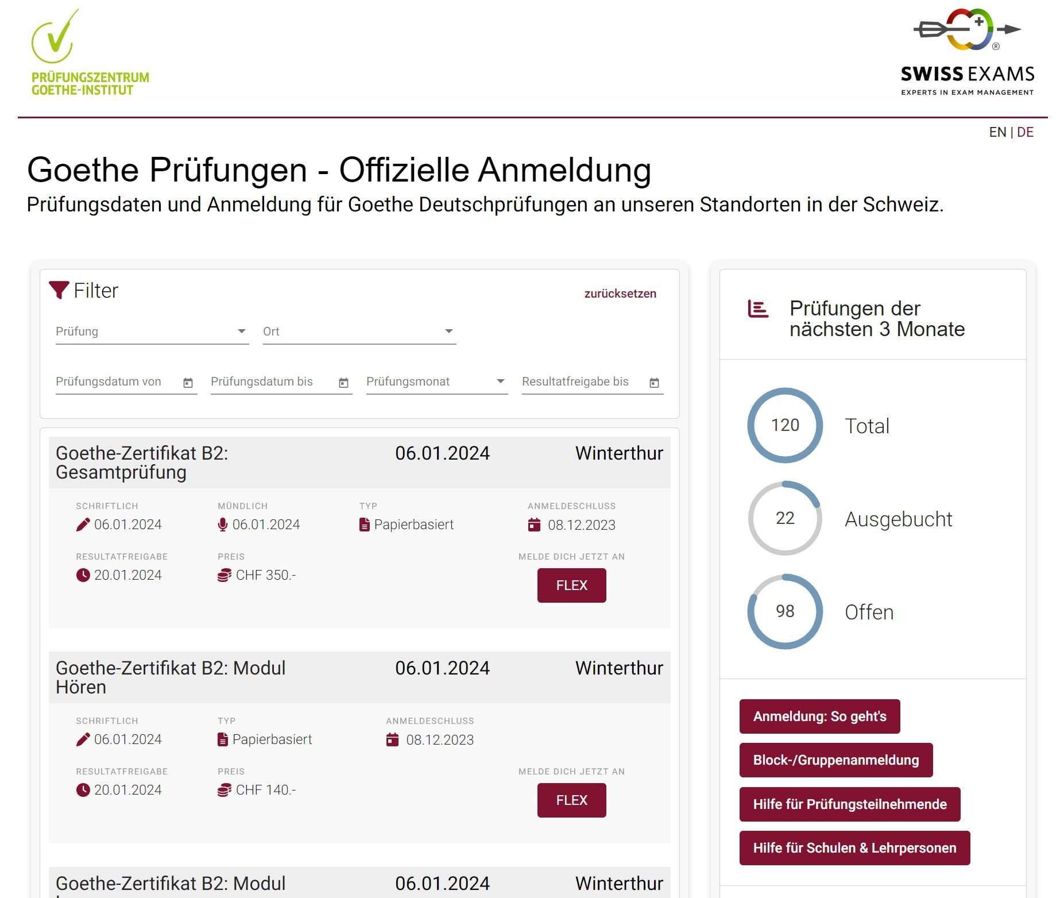Click the Swiss Exams logo

(x=968, y=52)
